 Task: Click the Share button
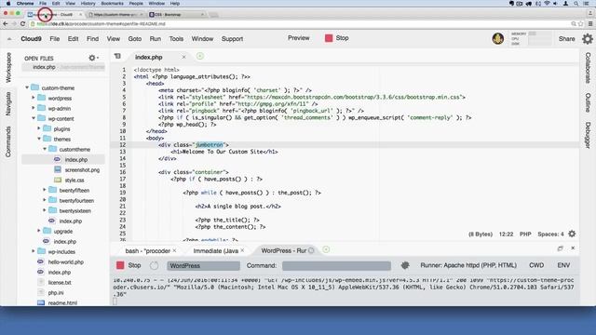coord(566,39)
